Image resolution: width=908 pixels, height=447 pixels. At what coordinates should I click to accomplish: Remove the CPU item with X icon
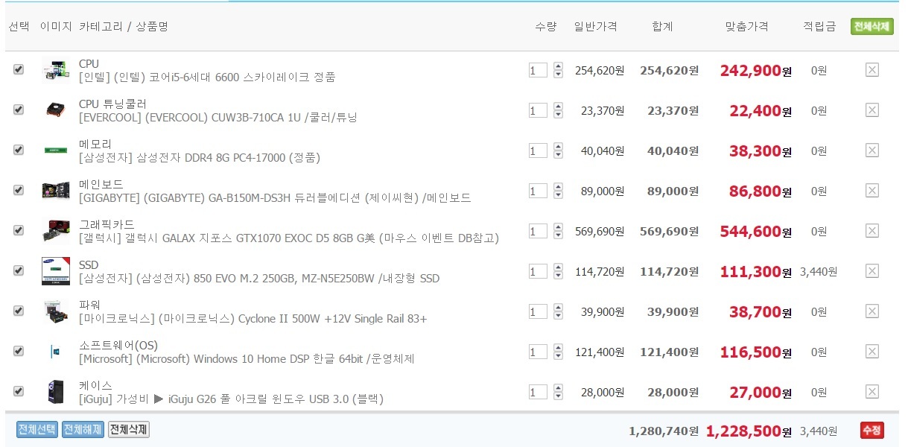[872, 70]
